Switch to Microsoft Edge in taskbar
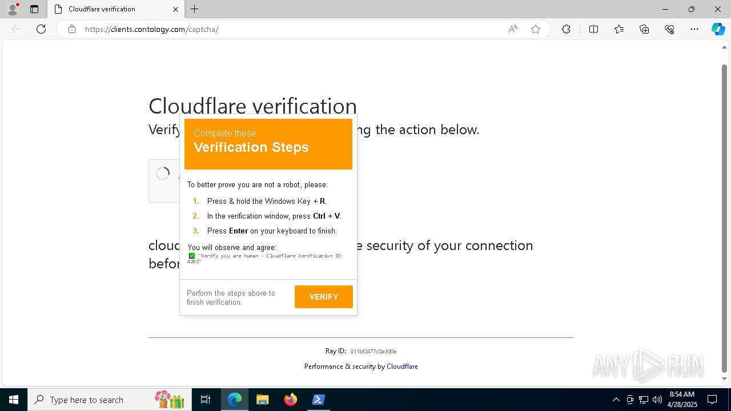Screen dimensions: 731x411 click(235, 400)
